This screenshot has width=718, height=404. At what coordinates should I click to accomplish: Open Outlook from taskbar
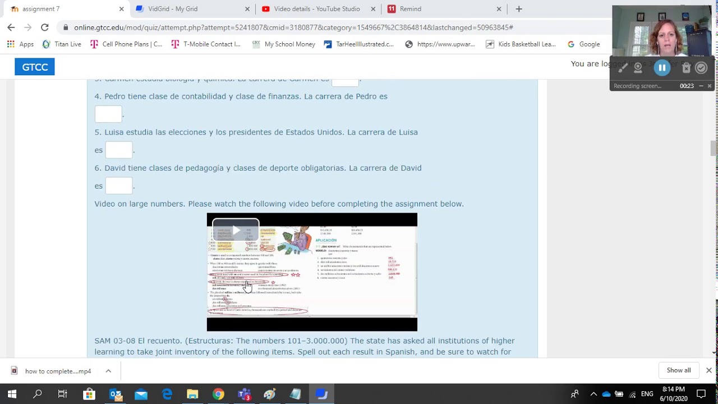(116, 394)
